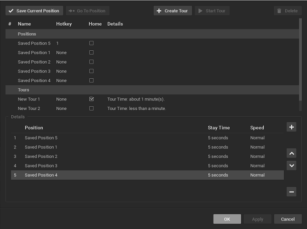Collapse the Tours group header
Image resolution: width=307 pixels, height=229 pixels.
(23, 90)
